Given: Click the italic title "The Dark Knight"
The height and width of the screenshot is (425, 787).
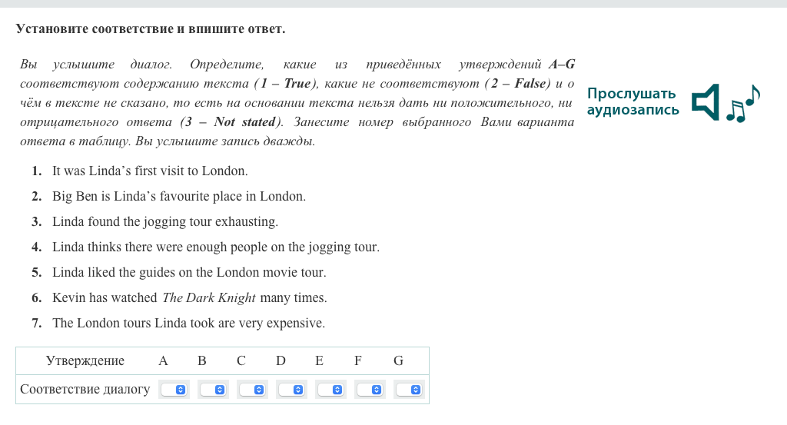Looking at the screenshot, I should [209, 297].
